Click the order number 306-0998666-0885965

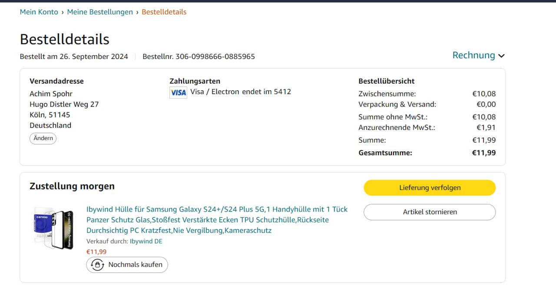coord(215,56)
